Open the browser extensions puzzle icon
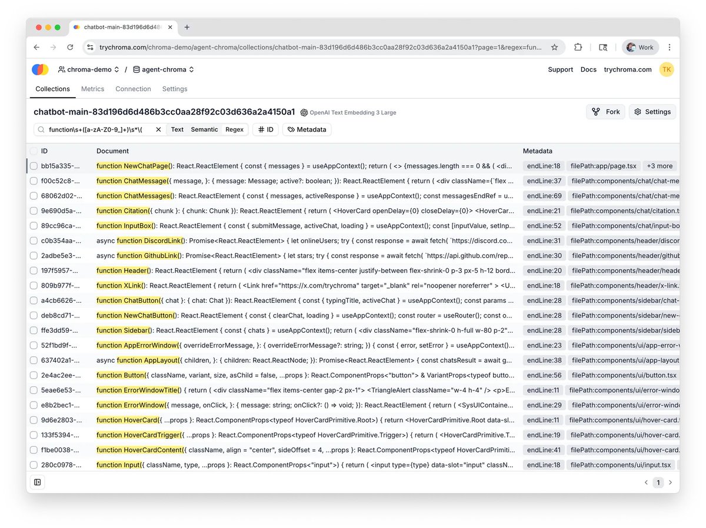The image size is (706, 528). 578,48
